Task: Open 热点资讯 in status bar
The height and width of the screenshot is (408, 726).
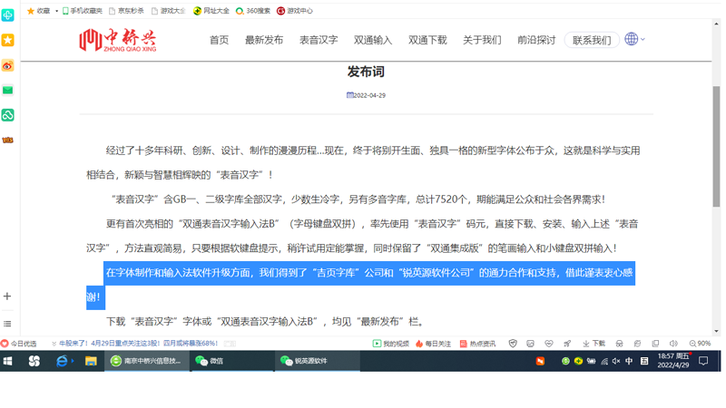Action: [x=477, y=344]
